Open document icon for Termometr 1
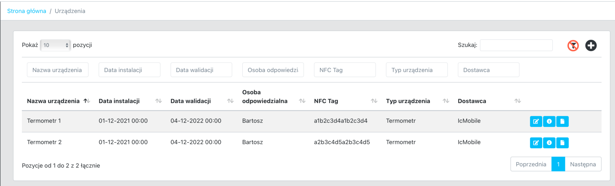Image resolution: width=615 pixels, height=186 pixels. tap(562, 121)
